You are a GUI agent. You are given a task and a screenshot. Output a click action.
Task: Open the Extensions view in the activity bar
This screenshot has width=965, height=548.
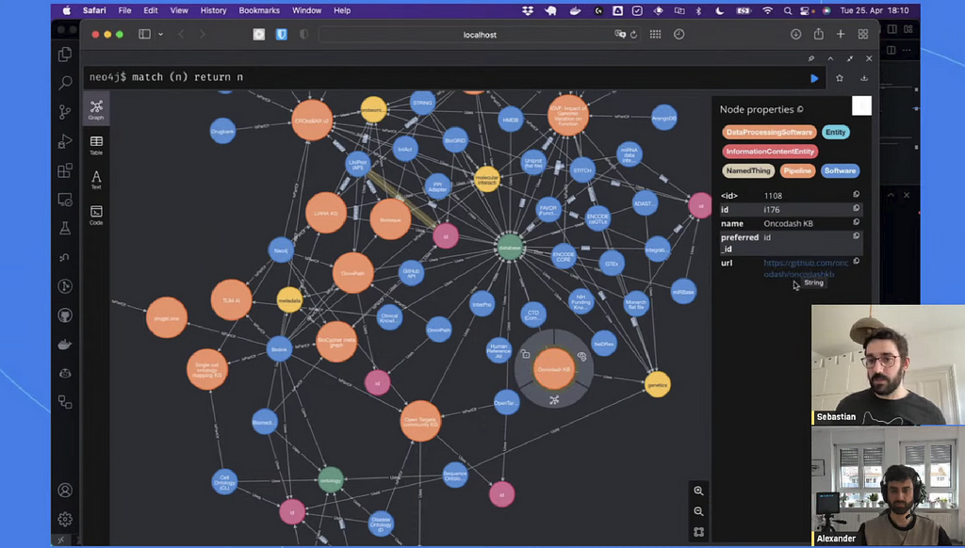[65, 169]
